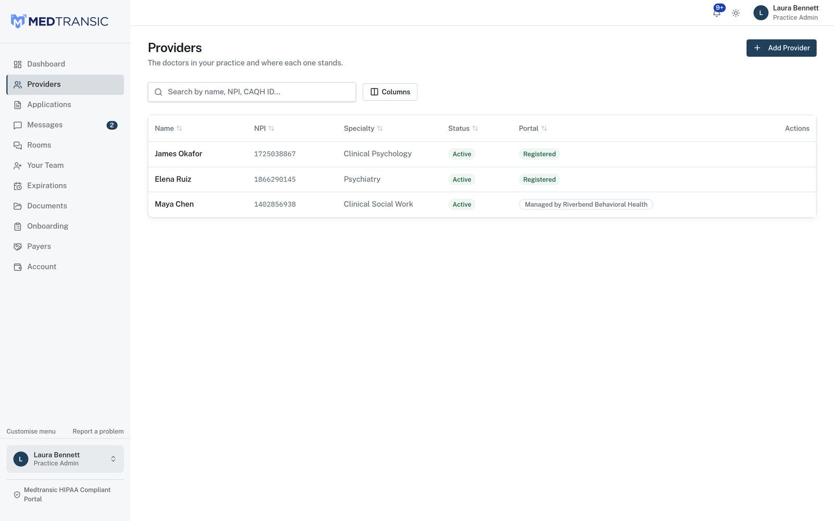
Task: Click James Okafor Active status badge
Action: coord(462,154)
